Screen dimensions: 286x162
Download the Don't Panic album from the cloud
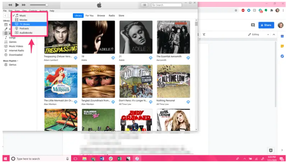[x=151, y=102]
